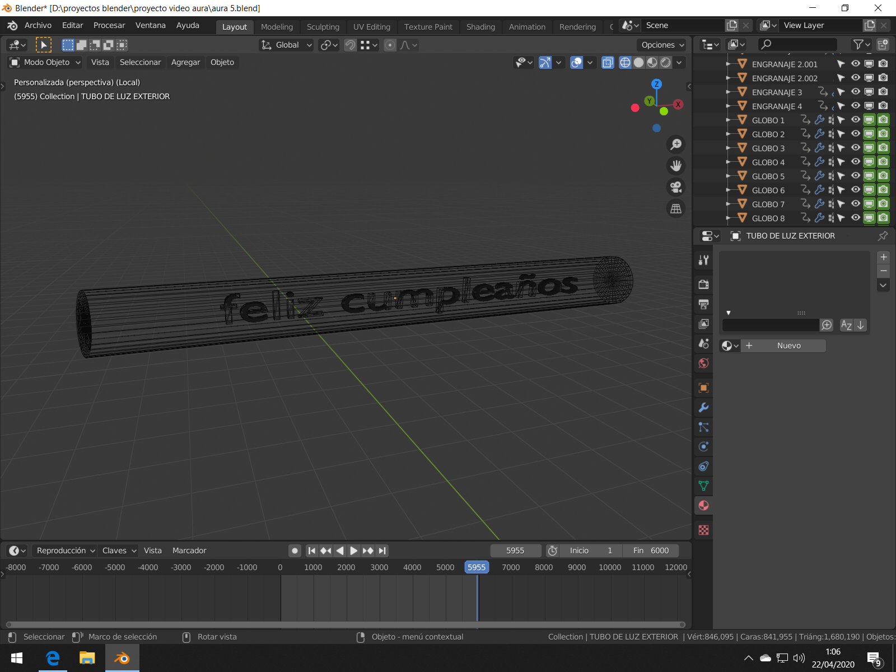Zoom the viewport with the magnifier icon

pos(676,144)
